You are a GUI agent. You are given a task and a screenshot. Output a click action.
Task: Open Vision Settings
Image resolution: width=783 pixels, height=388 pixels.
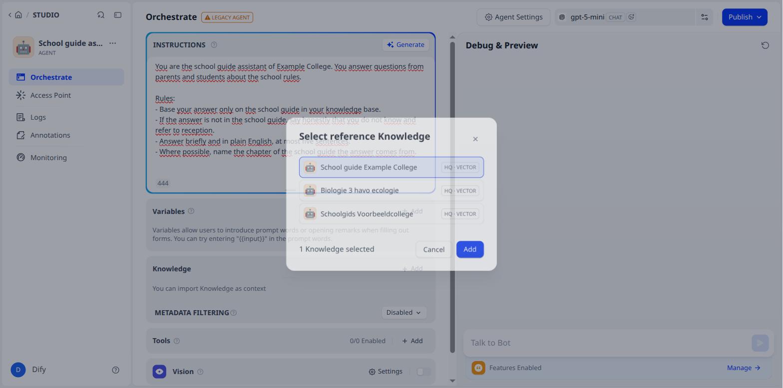point(386,372)
